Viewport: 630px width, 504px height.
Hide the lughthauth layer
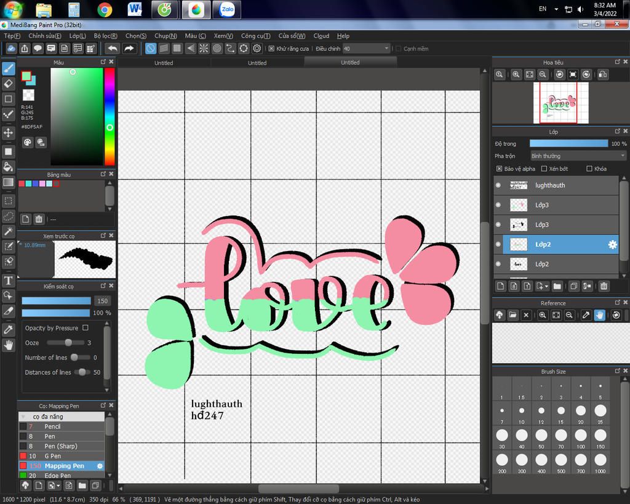point(498,185)
